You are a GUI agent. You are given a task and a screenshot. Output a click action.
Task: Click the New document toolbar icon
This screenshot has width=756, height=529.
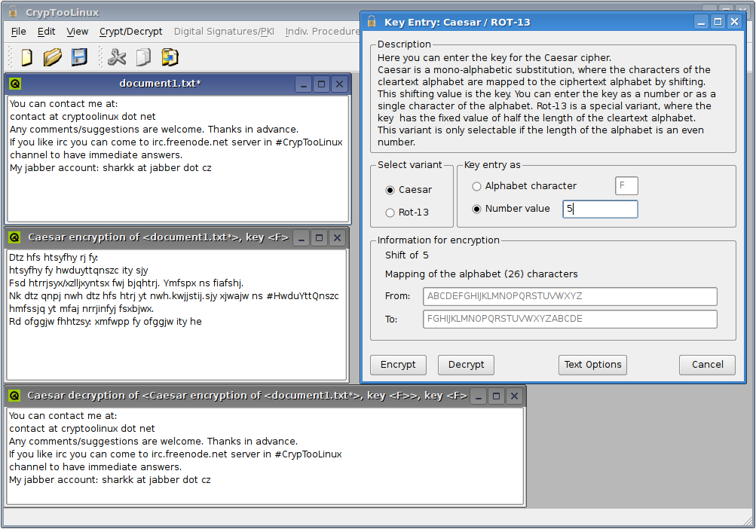[x=27, y=57]
